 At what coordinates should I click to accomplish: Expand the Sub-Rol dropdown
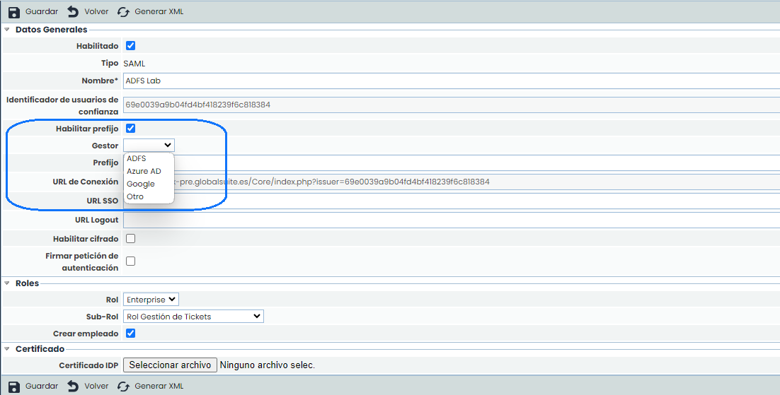pos(193,317)
